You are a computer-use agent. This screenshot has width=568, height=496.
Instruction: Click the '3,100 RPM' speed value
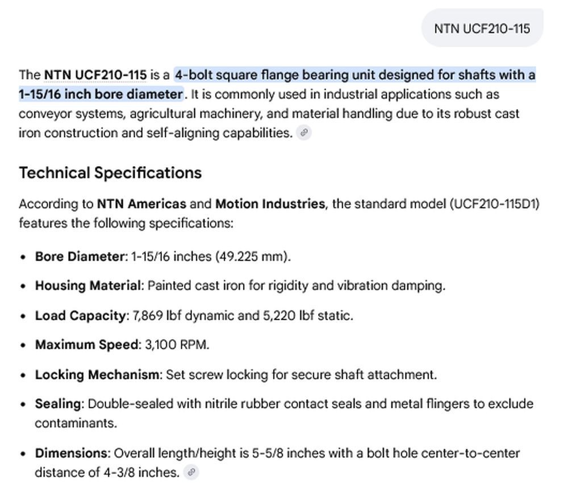177,345
